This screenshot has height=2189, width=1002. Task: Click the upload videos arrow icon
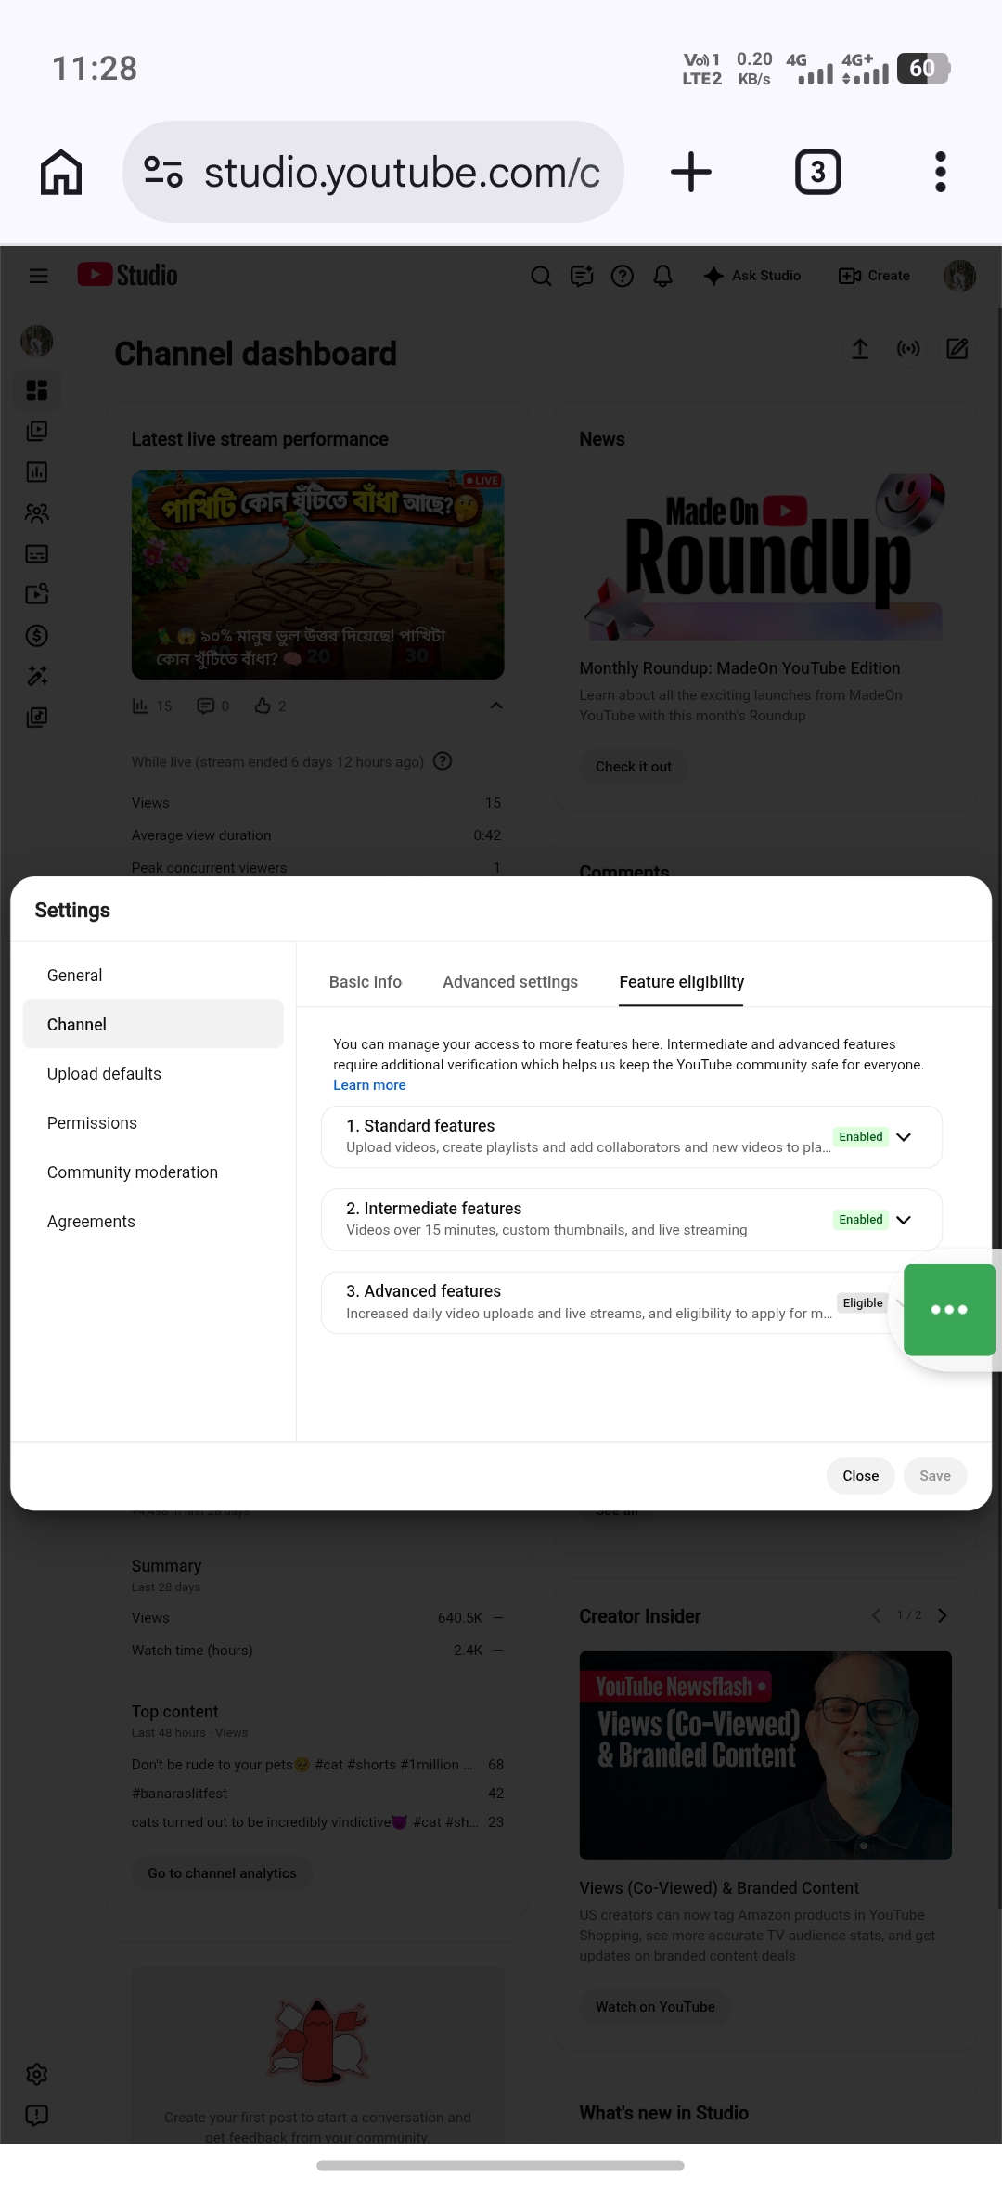(x=860, y=349)
